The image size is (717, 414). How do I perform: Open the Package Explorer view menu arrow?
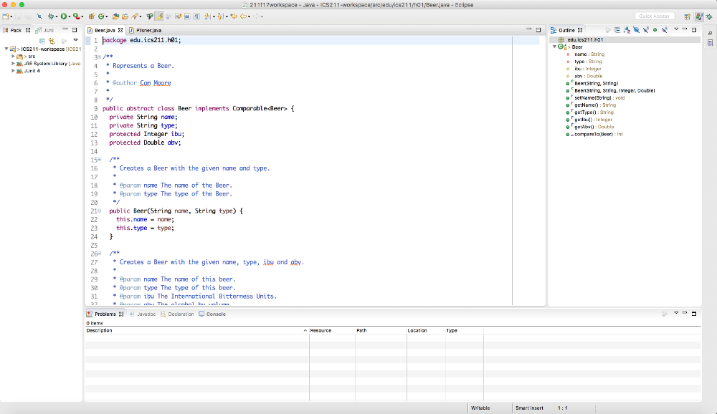pyautogui.click(x=75, y=40)
